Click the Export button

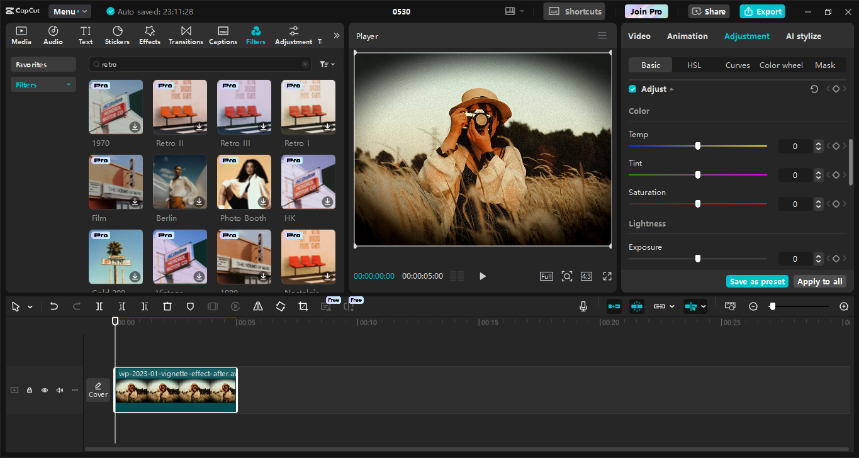click(x=762, y=11)
